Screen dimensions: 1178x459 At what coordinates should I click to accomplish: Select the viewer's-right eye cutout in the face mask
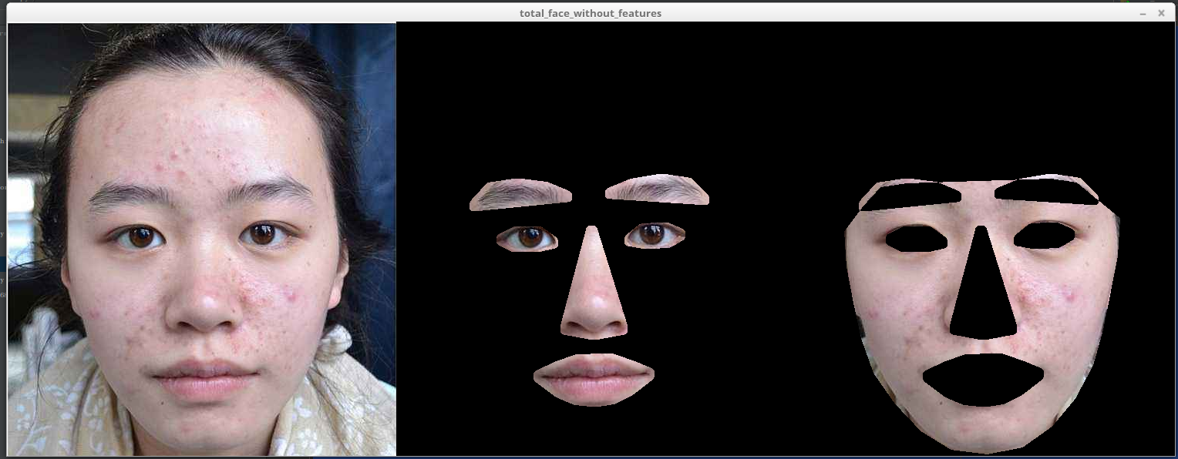pyautogui.click(x=1043, y=235)
